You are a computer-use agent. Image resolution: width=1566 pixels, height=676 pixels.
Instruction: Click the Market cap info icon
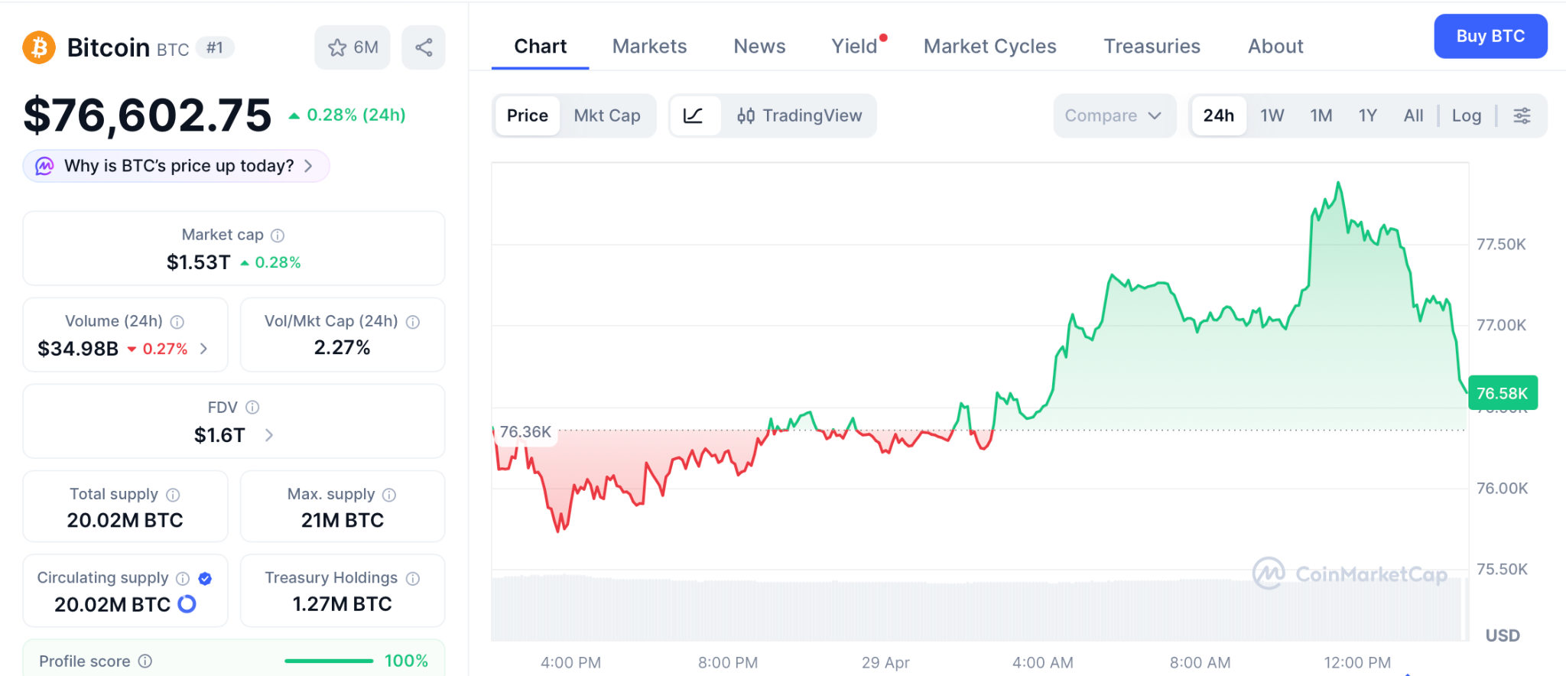[278, 236]
